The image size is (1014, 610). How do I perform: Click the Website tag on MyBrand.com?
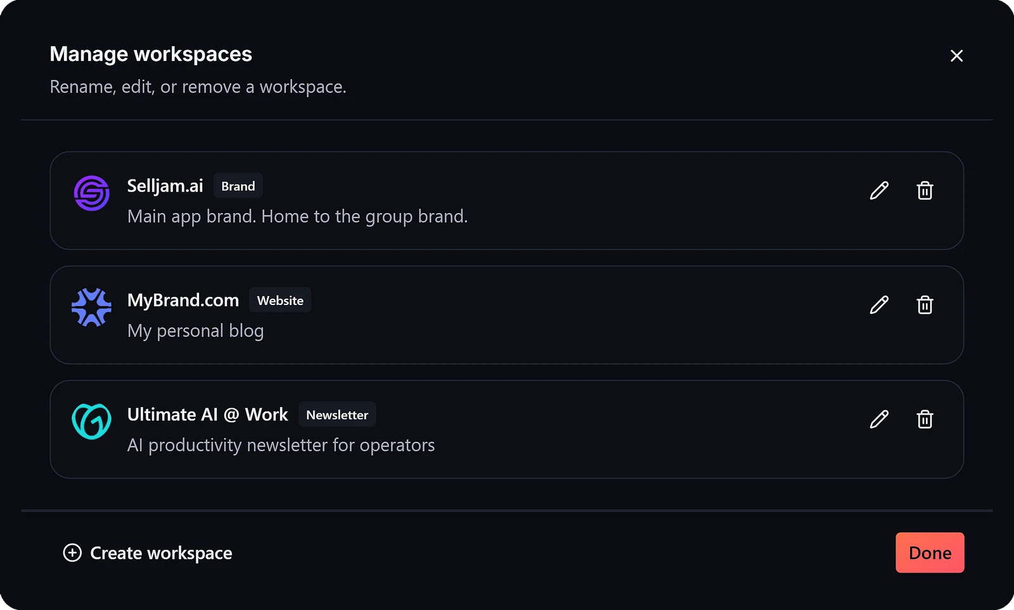pos(280,301)
